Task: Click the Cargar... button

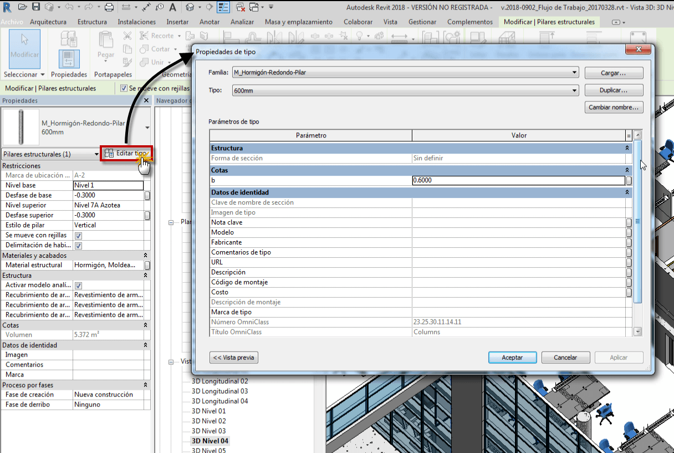Action: tap(614, 73)
